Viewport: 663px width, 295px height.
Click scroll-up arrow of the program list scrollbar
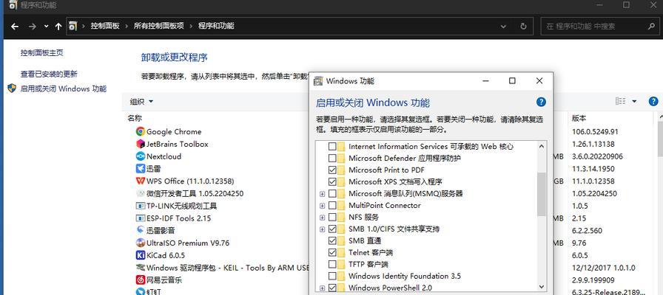point(661,116)
